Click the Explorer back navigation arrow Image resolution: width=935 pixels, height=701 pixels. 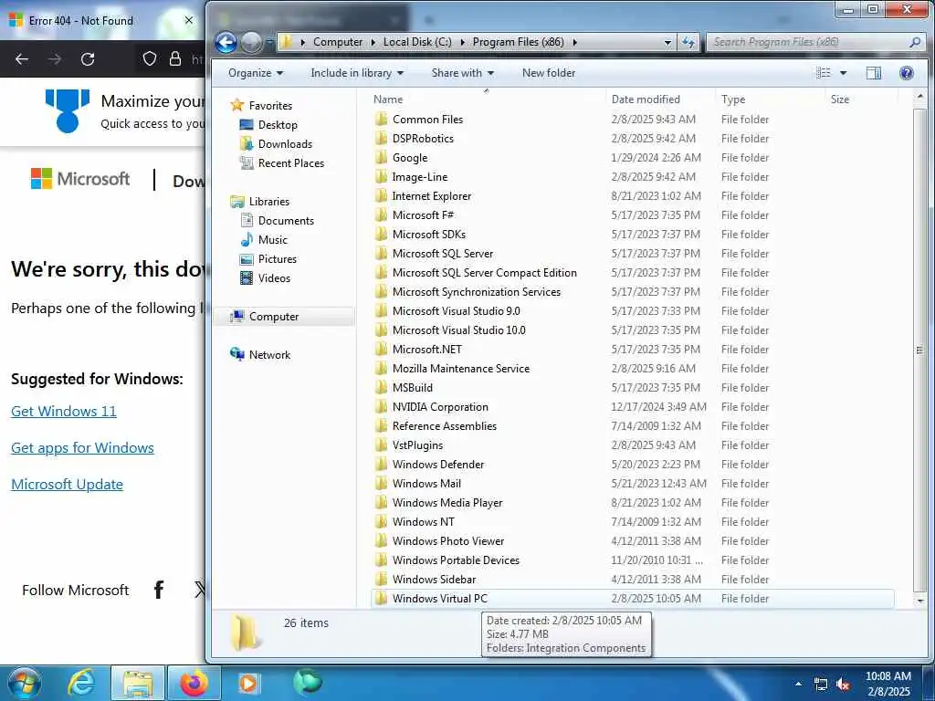click(226, 42)
